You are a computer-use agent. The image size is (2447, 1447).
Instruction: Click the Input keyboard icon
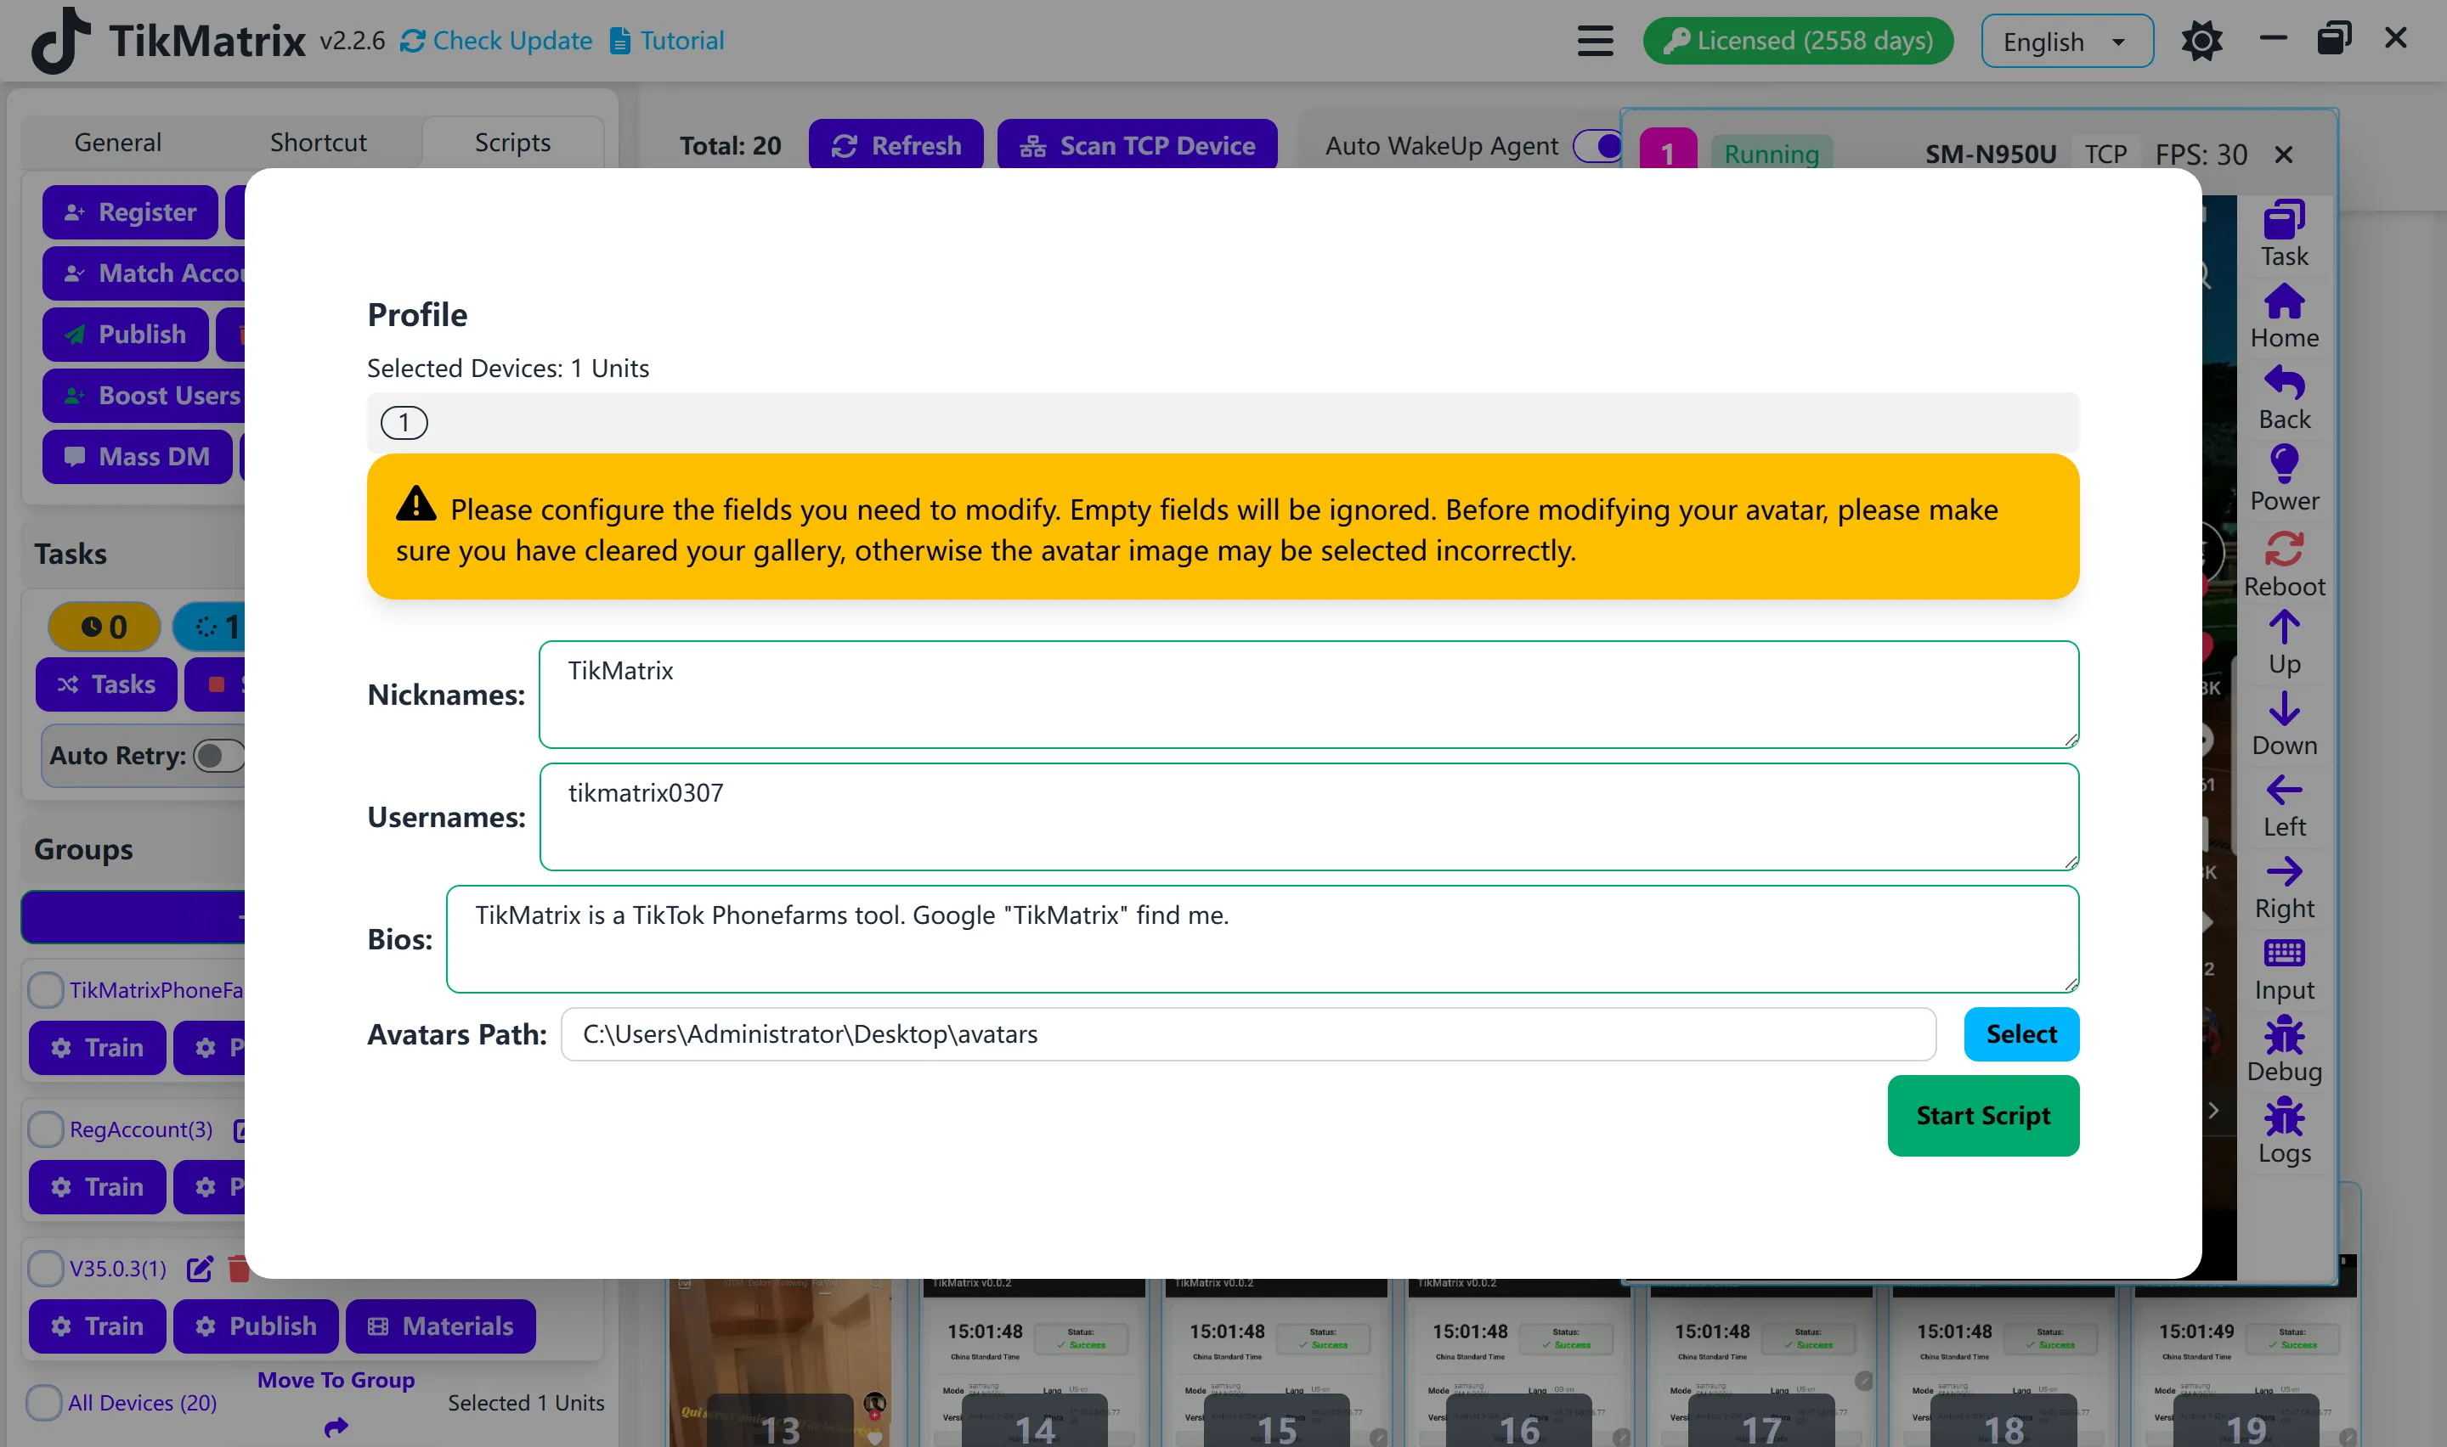[2283, 953]
